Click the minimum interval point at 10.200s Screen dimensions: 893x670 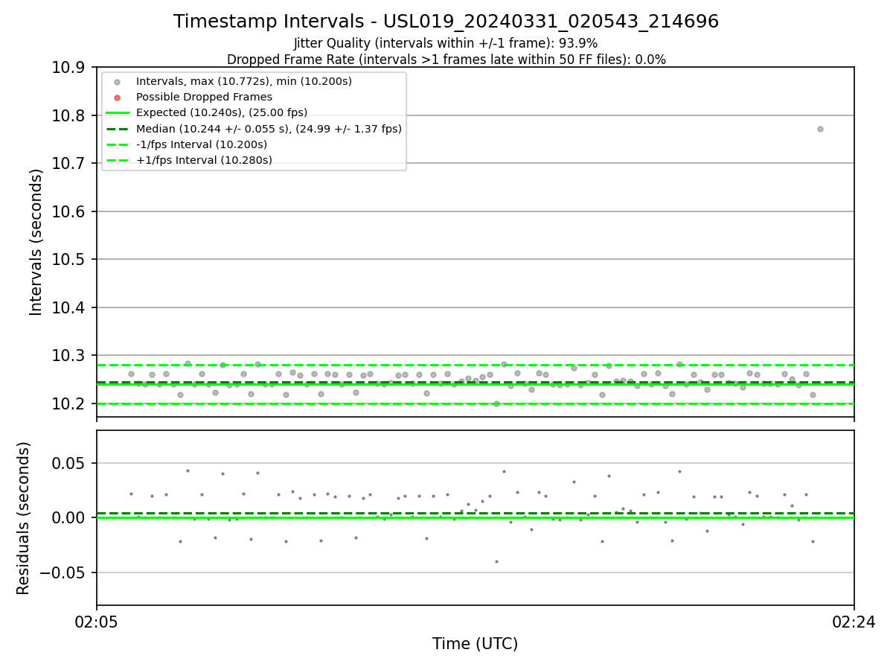[x=496, y=403]
